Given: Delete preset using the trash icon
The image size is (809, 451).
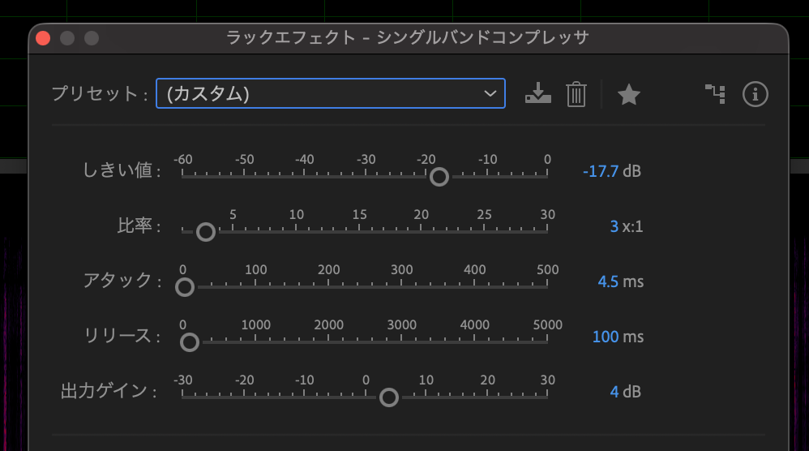Looking at the screenshot, I should (576, 94).
